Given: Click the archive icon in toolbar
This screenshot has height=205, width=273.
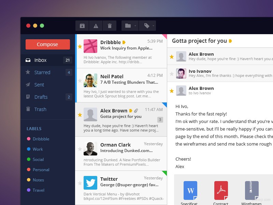Looking at the screenshot, I should pyautogui.click(x=82, y=26).
